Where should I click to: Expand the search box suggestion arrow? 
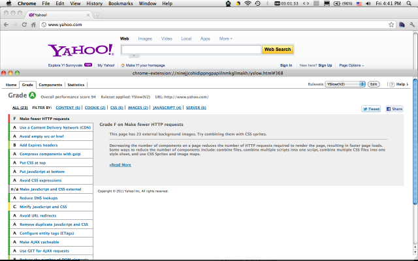[134, 55]
